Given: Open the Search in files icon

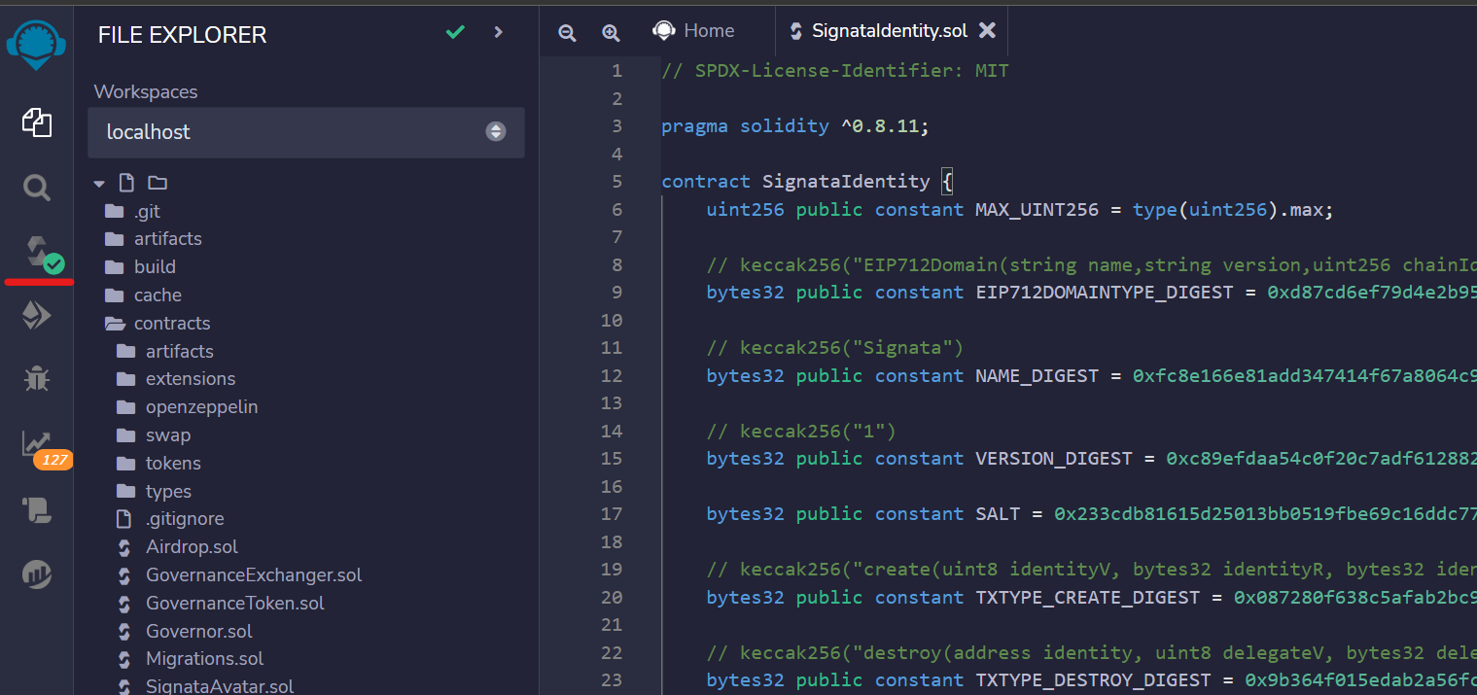Looking at the screenshot, I should (37, 187).
